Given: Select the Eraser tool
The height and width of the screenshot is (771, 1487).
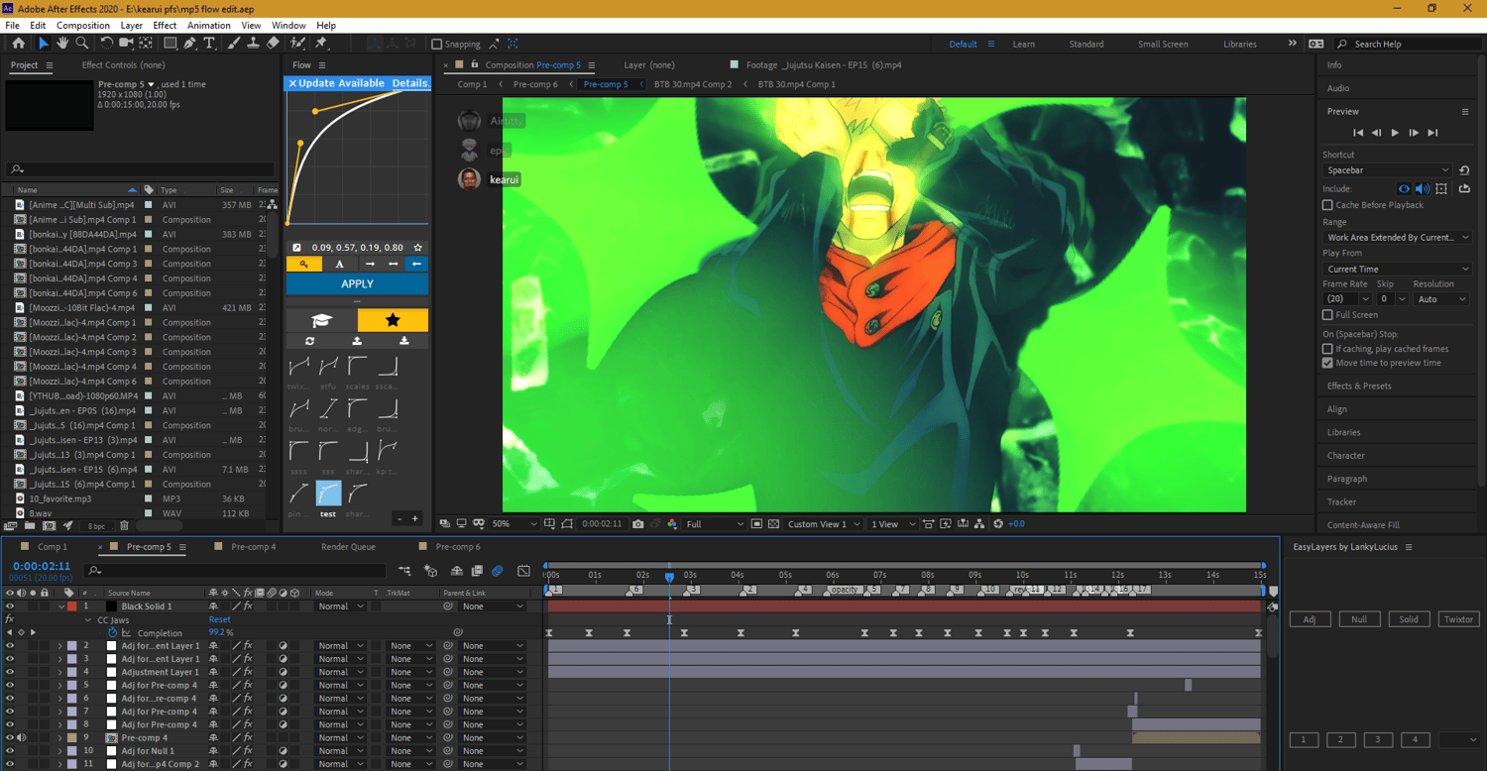Looking at the screenshot, I should [x=273, y=44].
